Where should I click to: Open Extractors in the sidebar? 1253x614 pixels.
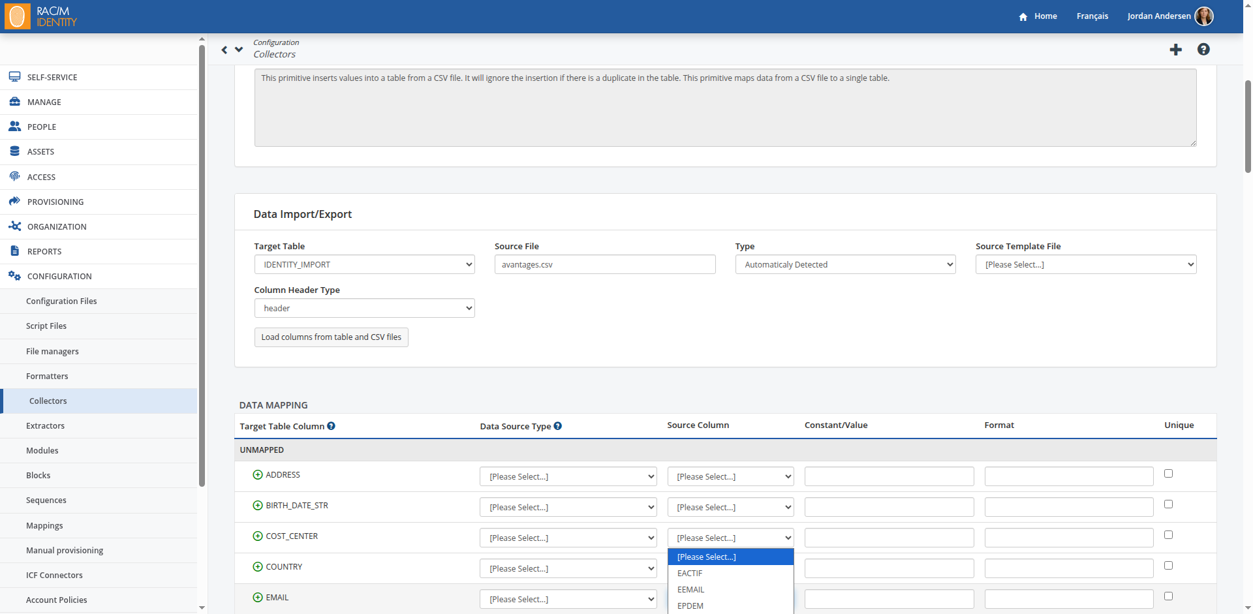(x=99, y=425)
